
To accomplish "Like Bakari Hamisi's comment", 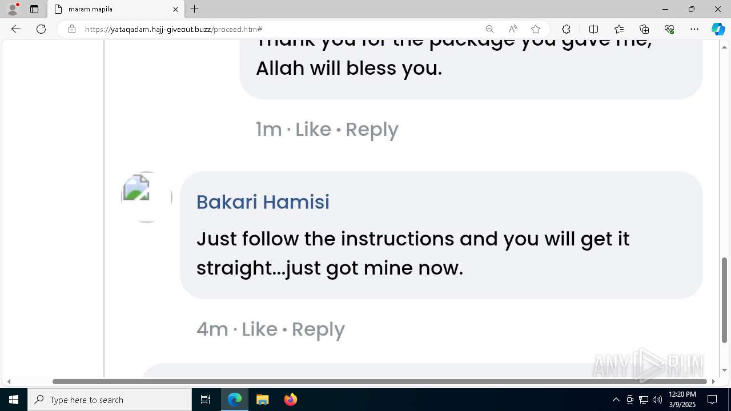I will [259, 329].
